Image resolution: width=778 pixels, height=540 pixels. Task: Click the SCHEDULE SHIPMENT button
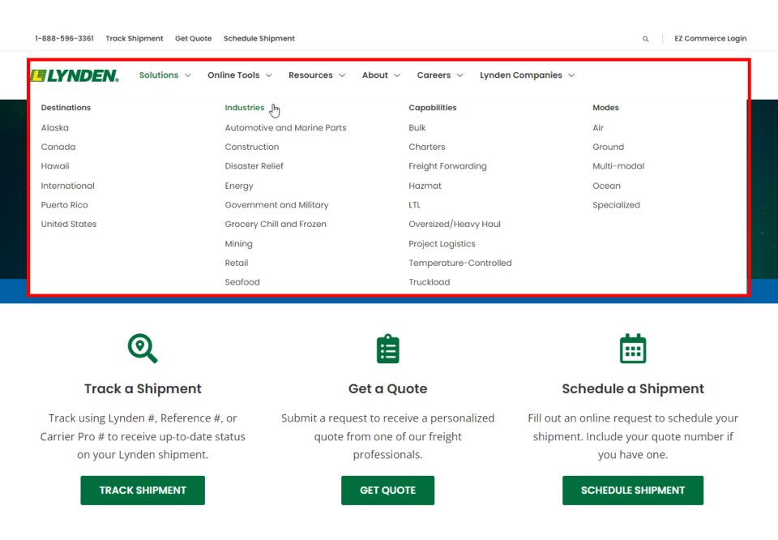tap(632, 491)
